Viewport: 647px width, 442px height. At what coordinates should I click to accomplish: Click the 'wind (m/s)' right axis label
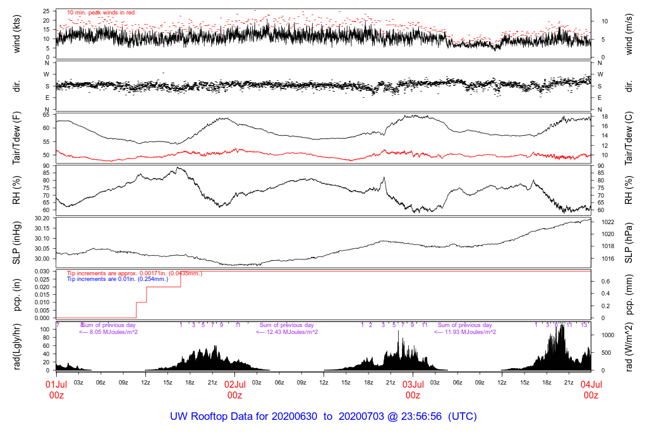click(629, 34)
